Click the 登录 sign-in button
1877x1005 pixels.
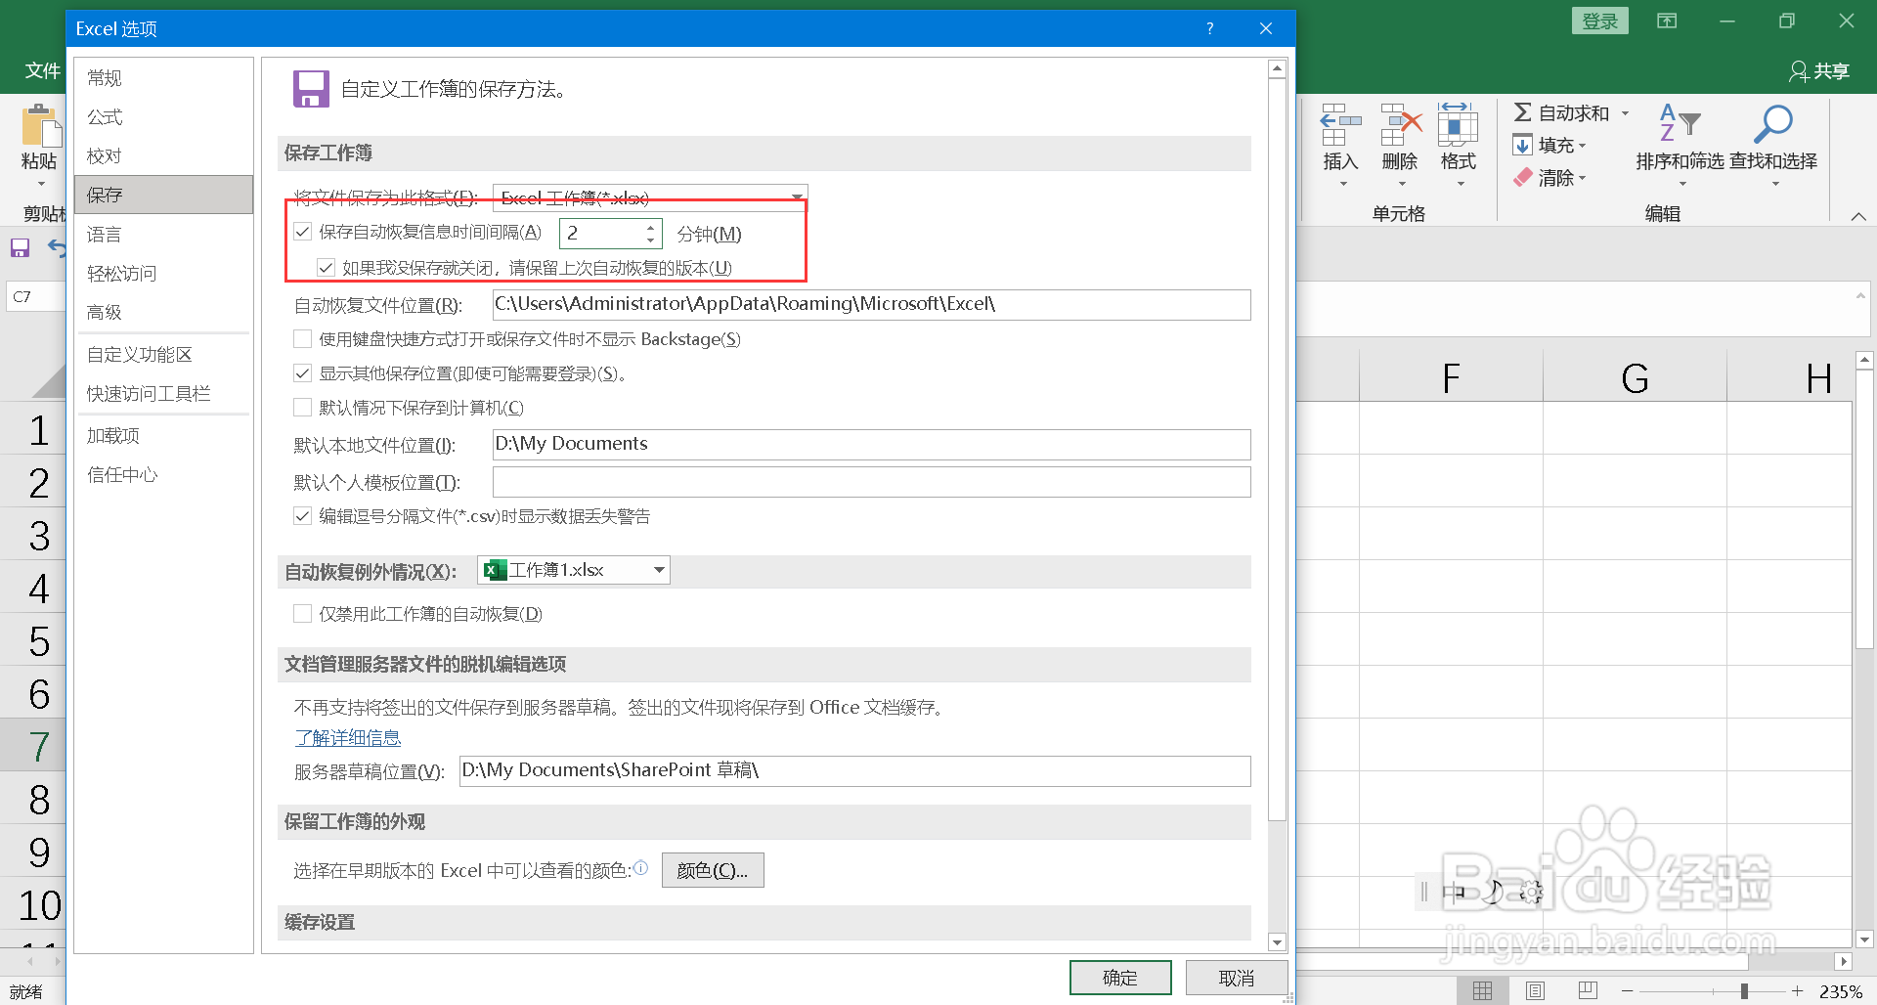click(1599, 21)
